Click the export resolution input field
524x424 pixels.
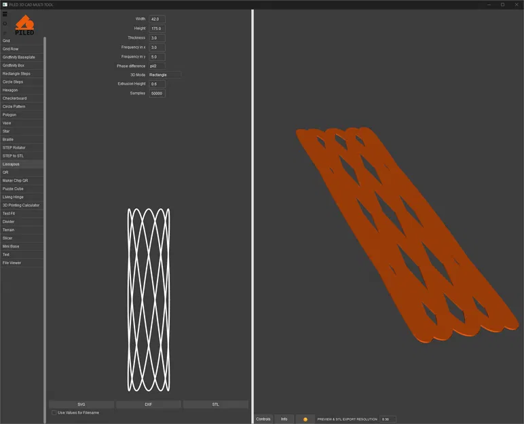point(388,419)
